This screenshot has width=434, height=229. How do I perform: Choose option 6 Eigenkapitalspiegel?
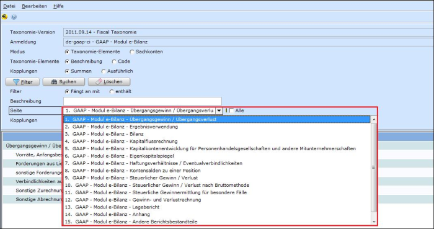point(217,156)
